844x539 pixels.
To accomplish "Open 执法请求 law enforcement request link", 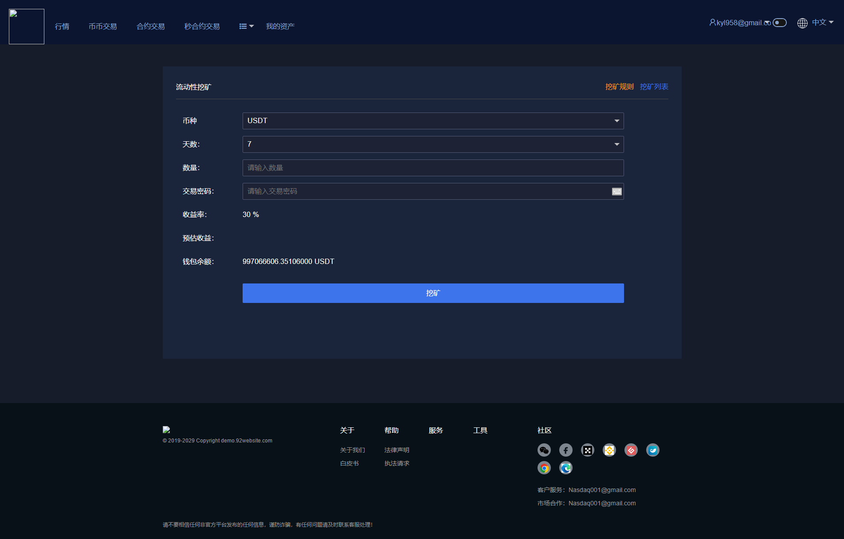I will 397,463.
